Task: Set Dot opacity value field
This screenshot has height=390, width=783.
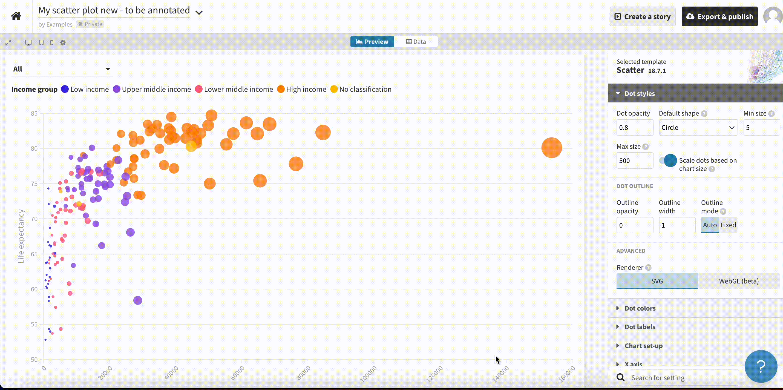Action: click(x=634, y=127)
